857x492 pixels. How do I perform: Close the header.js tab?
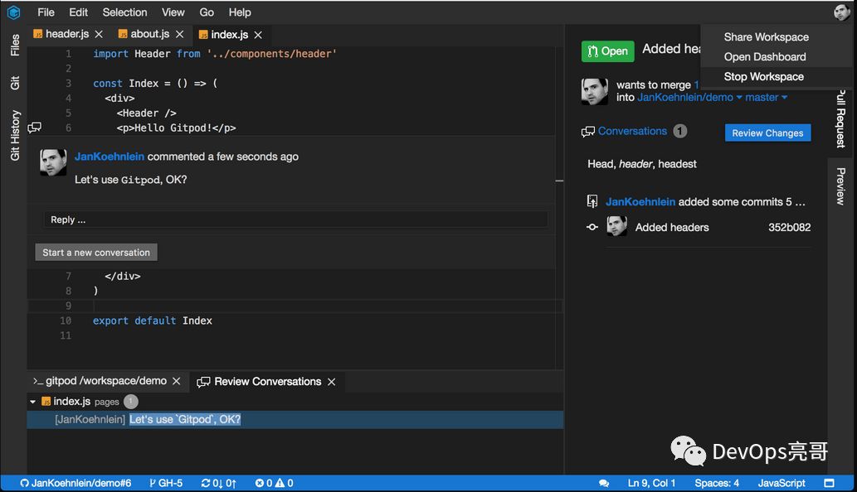pyautogui.click(x=99, y=34)
